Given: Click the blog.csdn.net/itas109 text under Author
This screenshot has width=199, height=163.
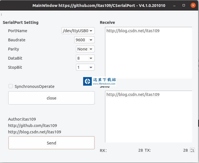Looking at the screenshot, I should (x=35, y=132).
